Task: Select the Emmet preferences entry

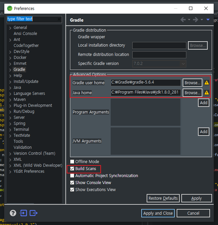Action: pyautogui.click(x=20, y=64)
